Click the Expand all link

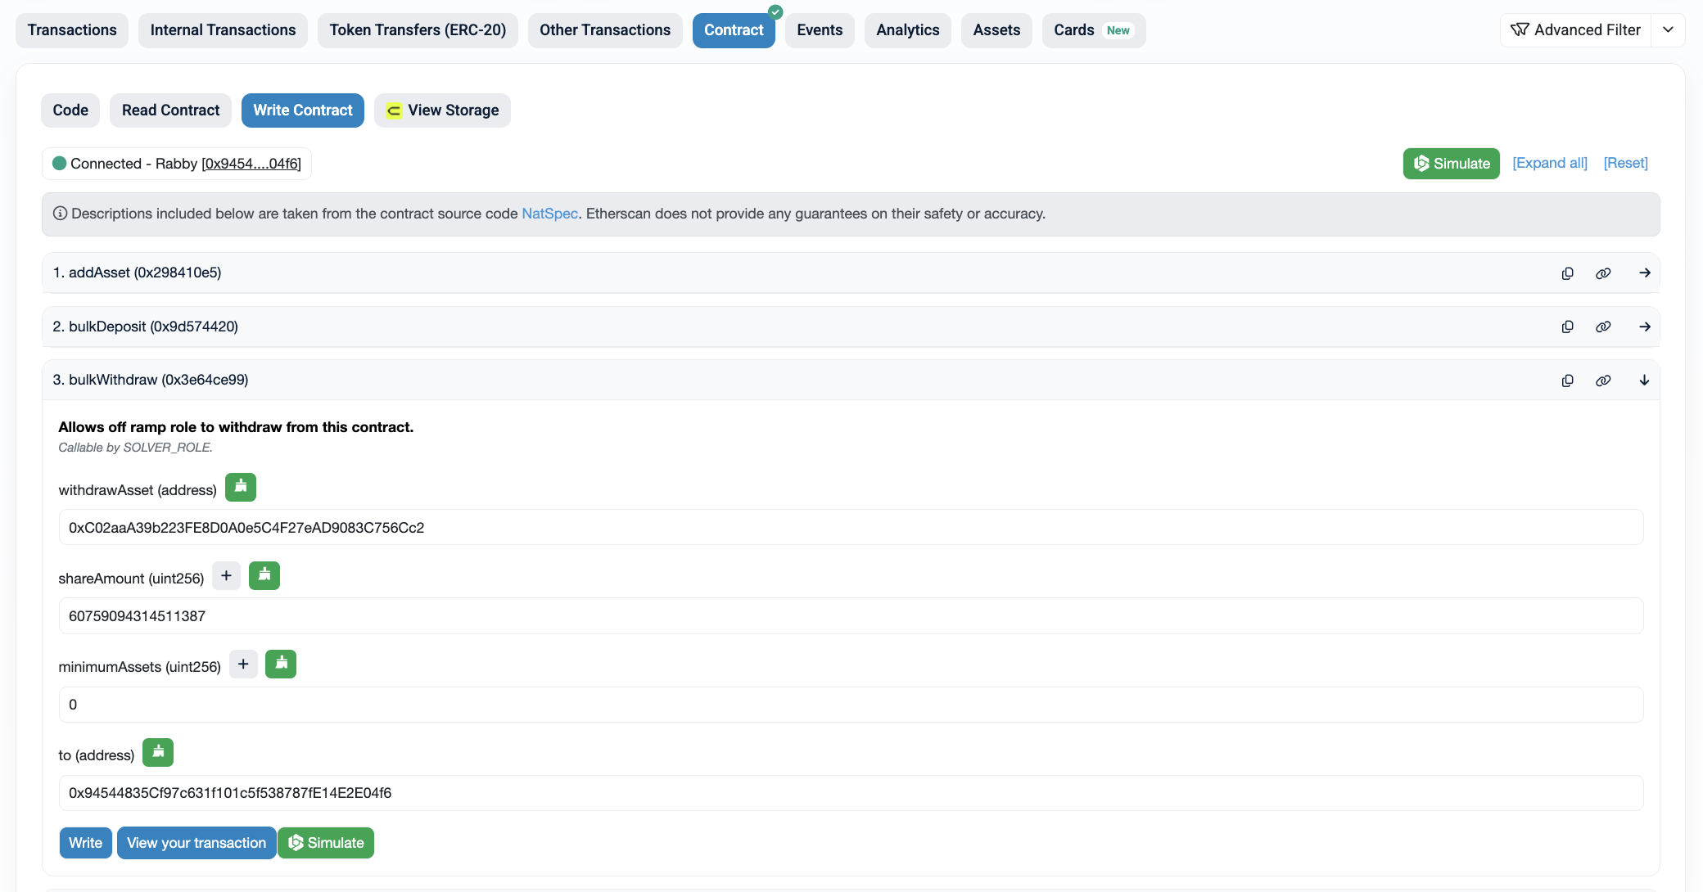click(x=1549, y=163)
